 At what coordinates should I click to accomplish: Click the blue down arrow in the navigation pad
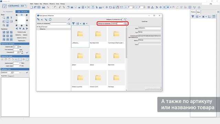coord(20,29)
